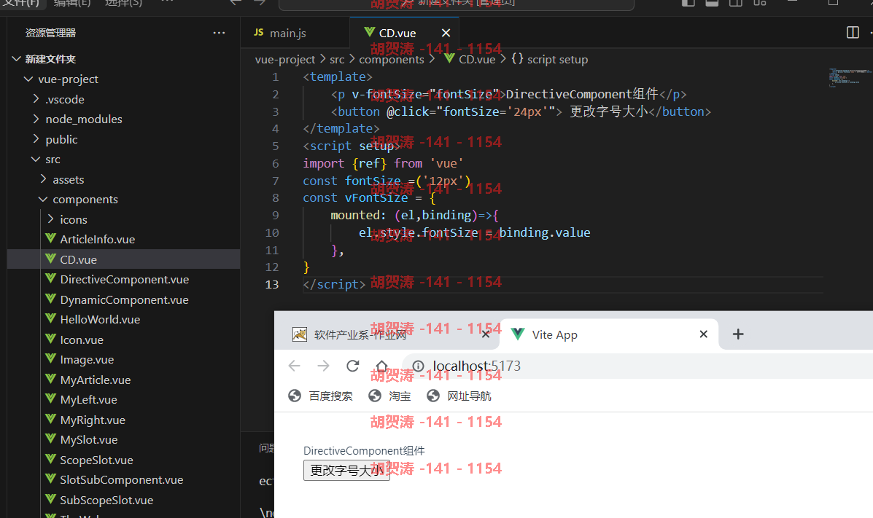Open MyLeft.vue file
This screenshot has height=518, width=873.
click(x=123, y=399)
